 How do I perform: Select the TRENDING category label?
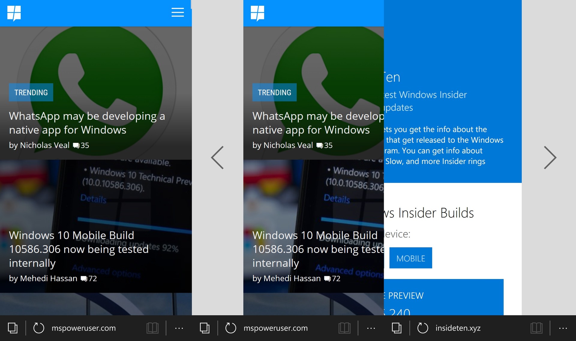click(31, 92)
